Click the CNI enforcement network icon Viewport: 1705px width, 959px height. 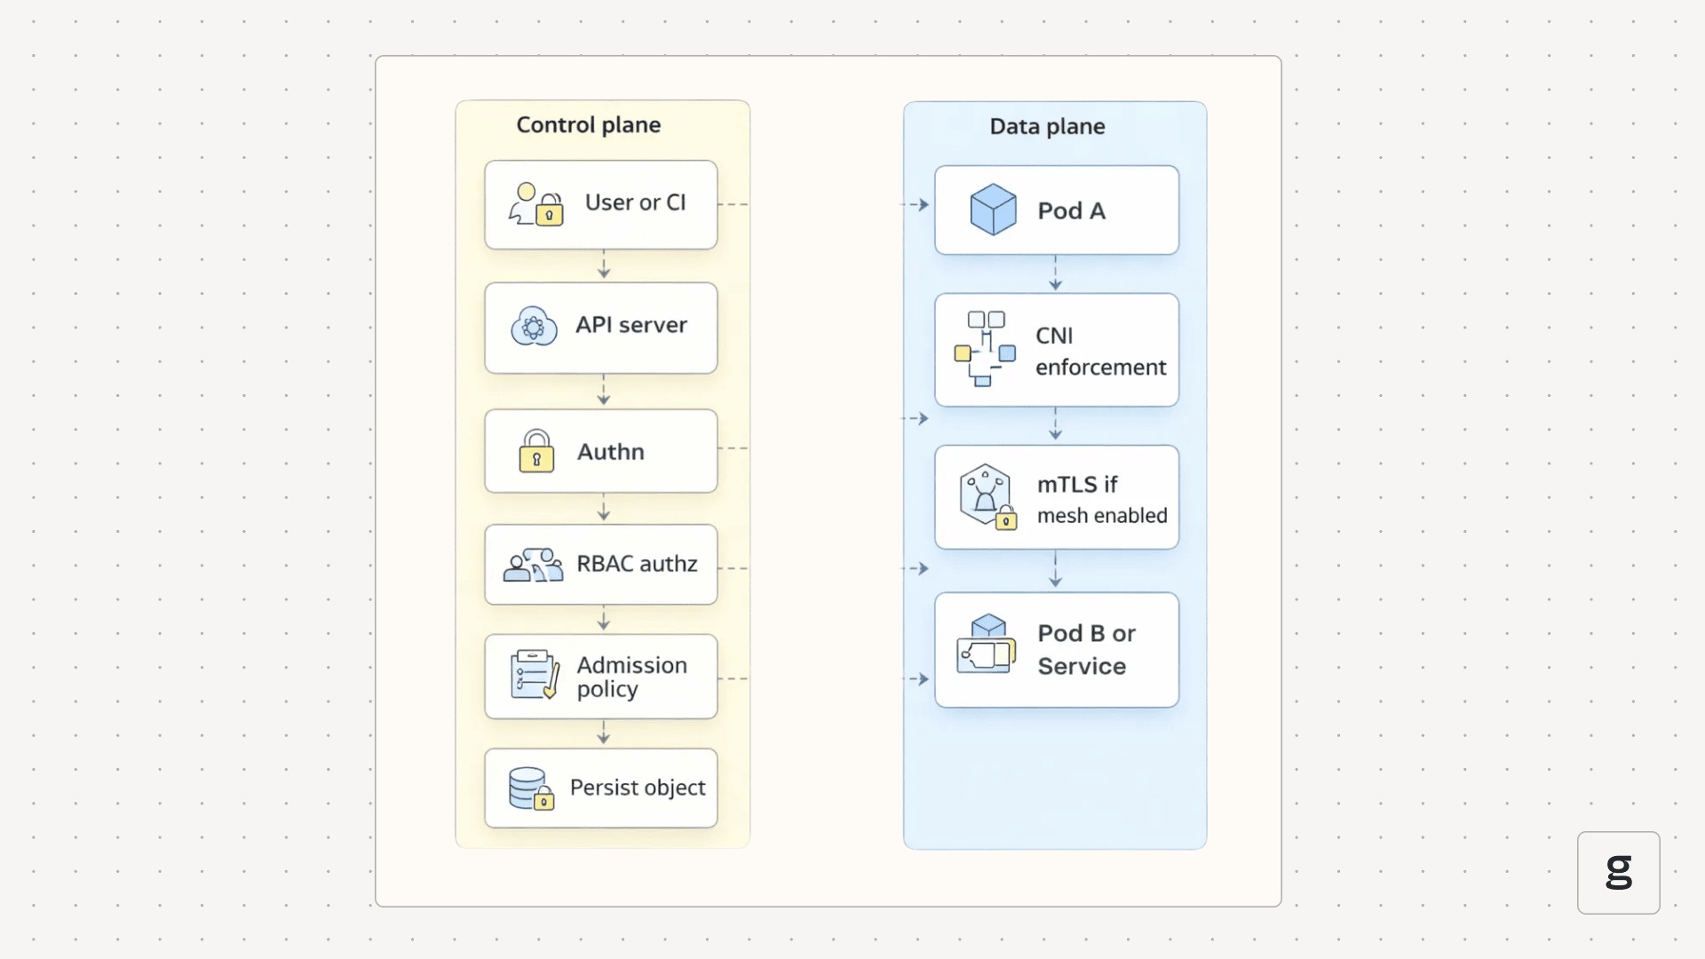tap(984, 348)
